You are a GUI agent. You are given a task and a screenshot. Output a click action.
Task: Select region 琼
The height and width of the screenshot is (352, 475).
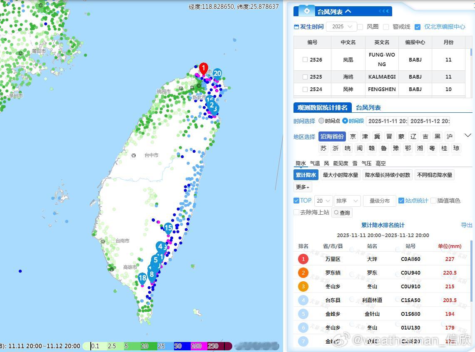(456, 148)
